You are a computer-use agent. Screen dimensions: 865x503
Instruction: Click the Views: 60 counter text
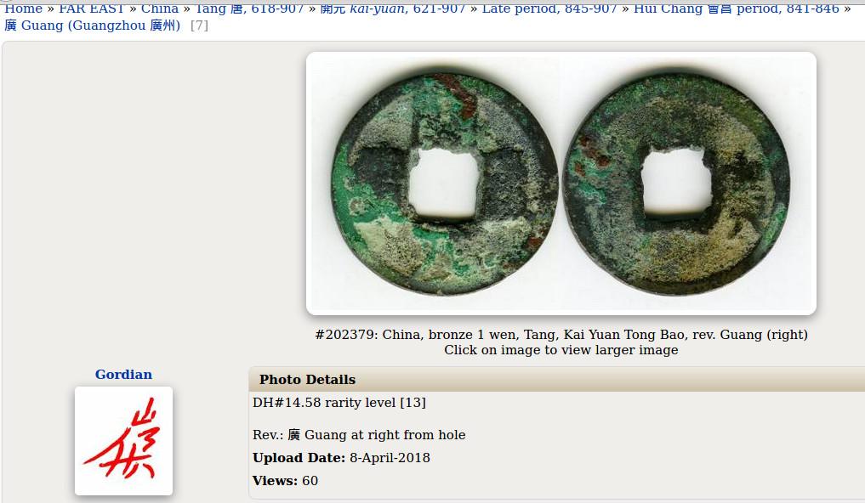pyautogui.click(x=285, y=480)
